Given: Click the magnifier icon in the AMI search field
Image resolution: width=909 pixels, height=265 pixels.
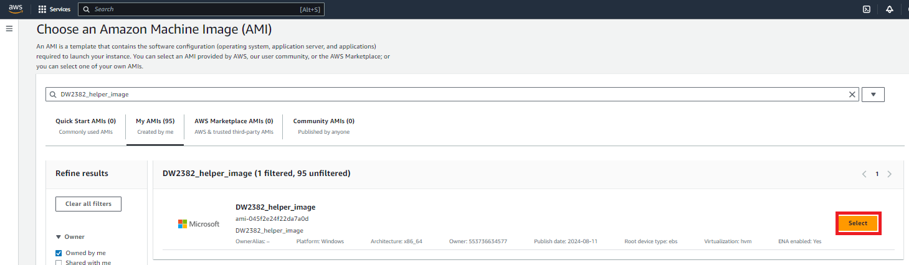Looking at the screenshot, I should coord(53,95).
